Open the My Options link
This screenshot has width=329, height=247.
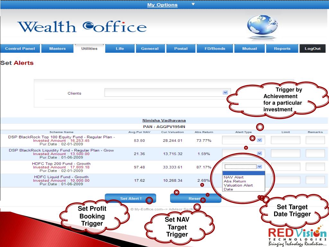(162, 5)
